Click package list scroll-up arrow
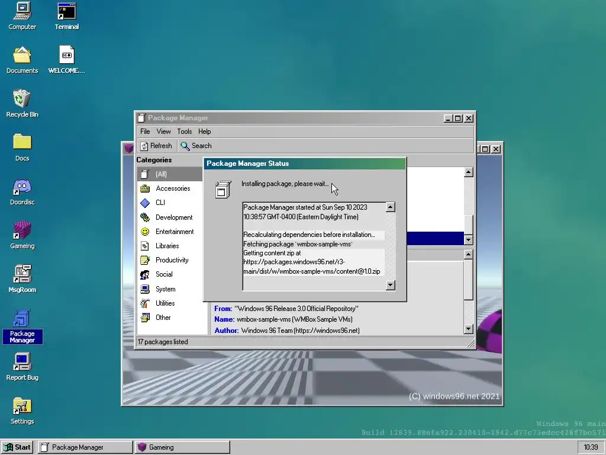 point(469,172)
